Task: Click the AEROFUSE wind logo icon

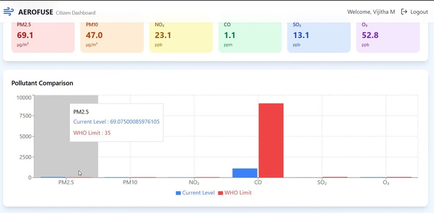Action: click(x=9, y=12)
